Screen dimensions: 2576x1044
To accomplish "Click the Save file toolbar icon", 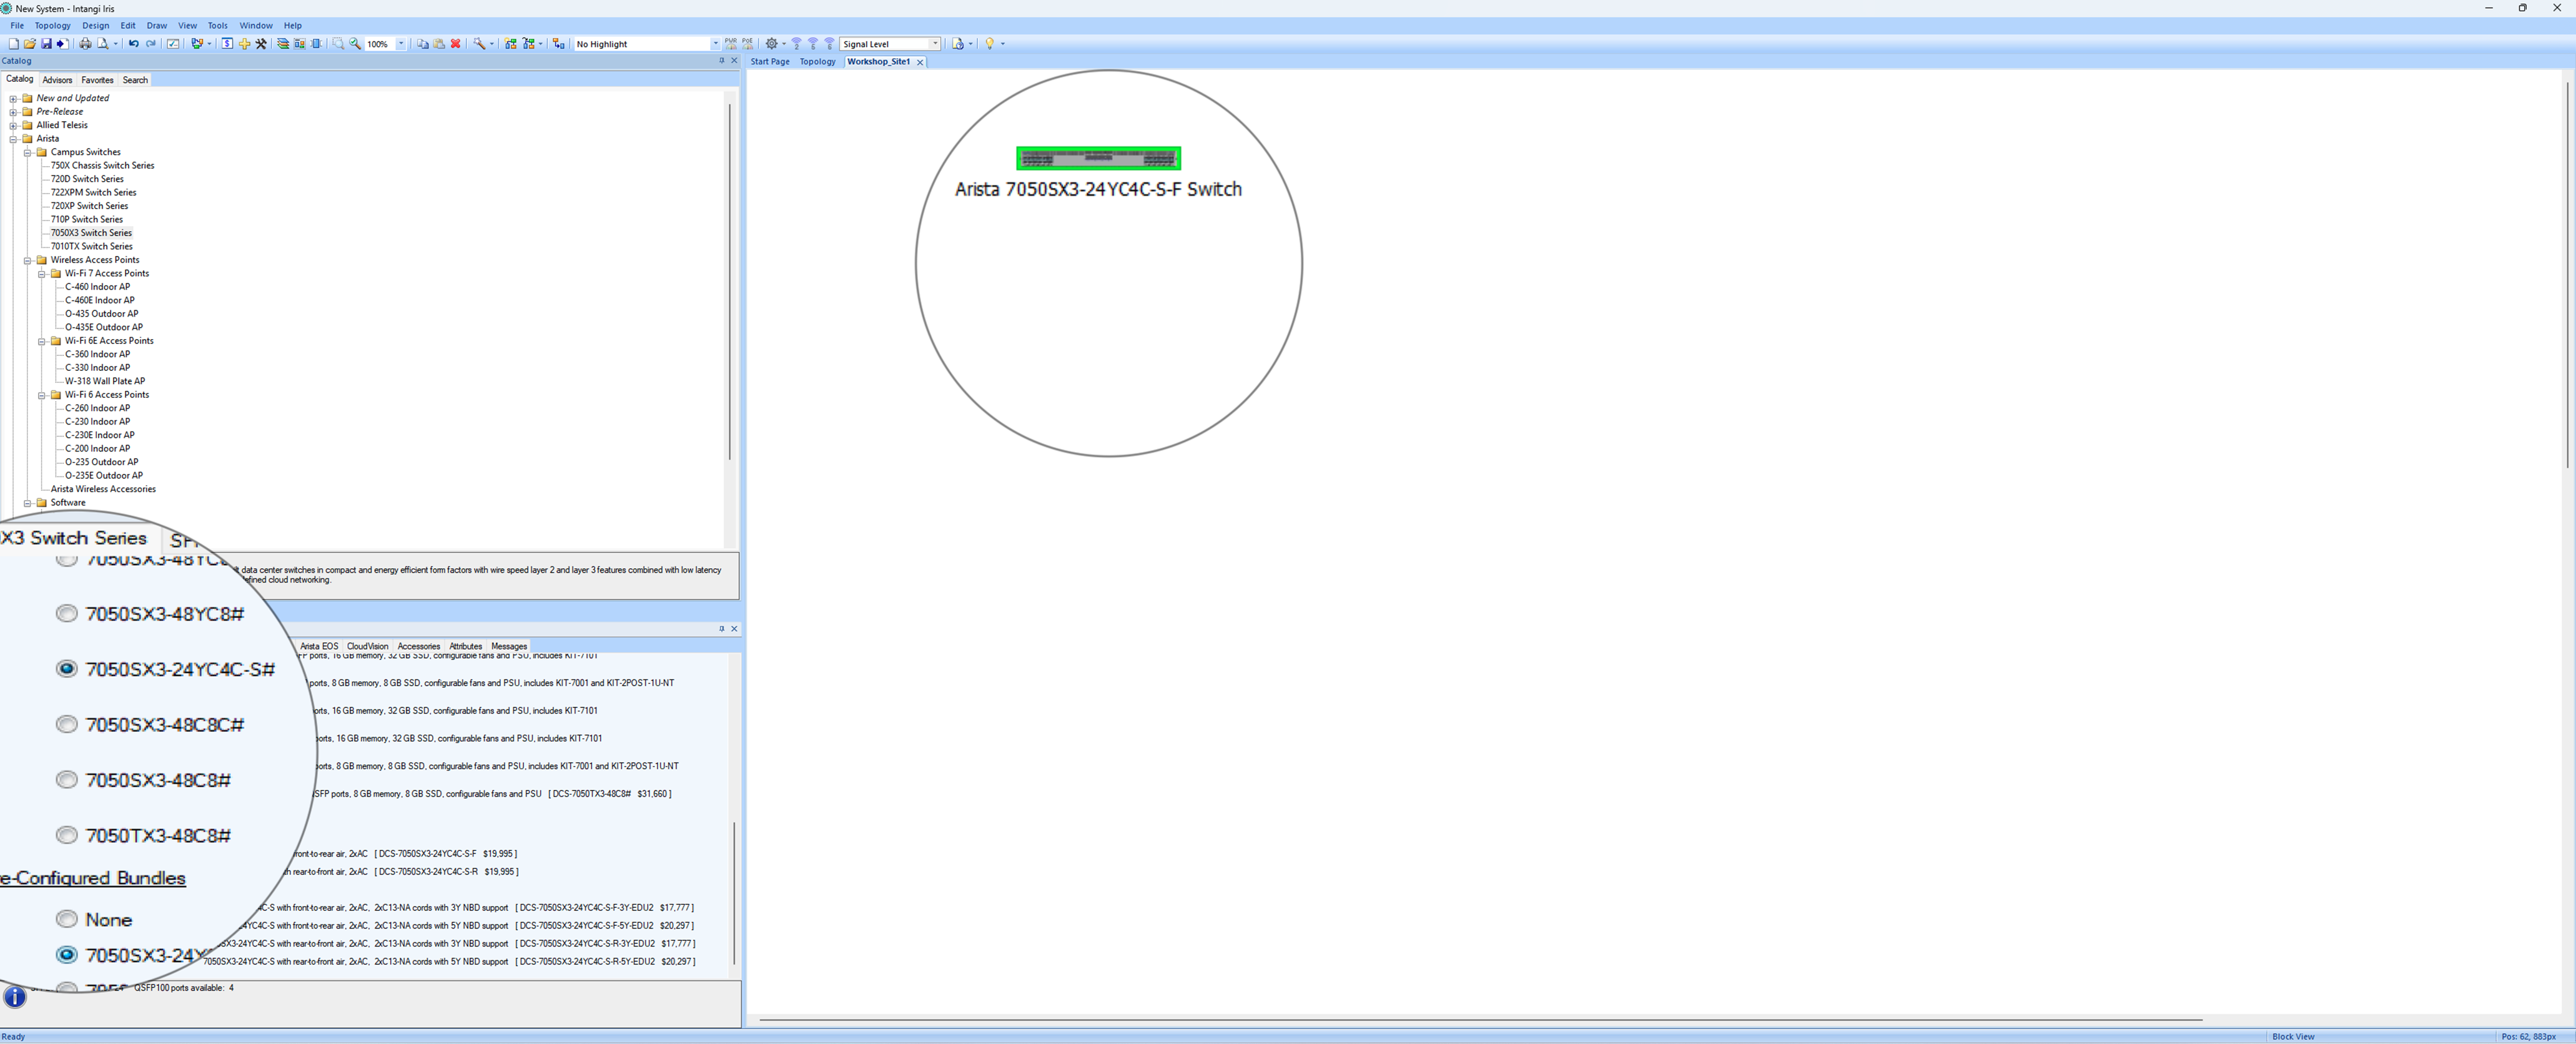I will click(46, 44).
